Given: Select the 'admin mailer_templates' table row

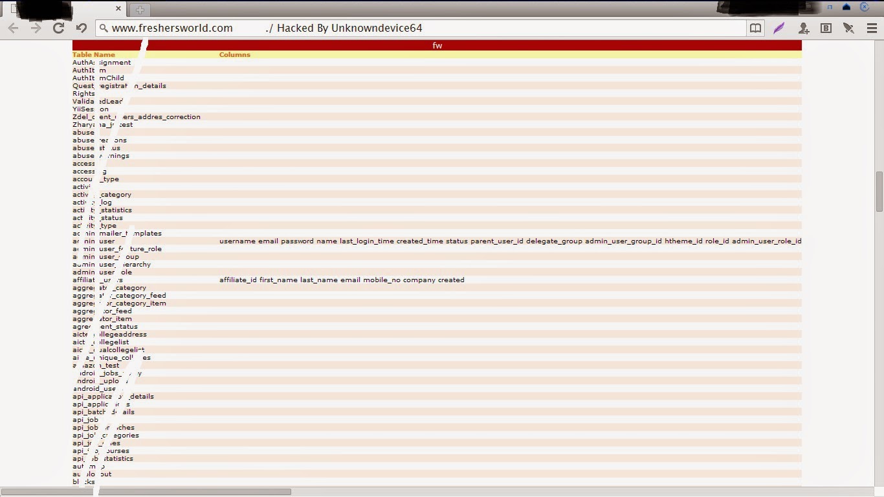Looking at the screenshot, I should click(437, 234).
